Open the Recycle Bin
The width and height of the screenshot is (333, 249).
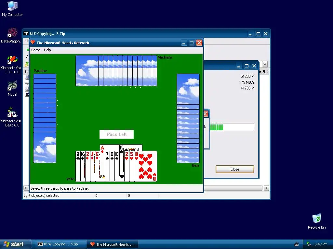pyautogui.click(x=317, y=221)
